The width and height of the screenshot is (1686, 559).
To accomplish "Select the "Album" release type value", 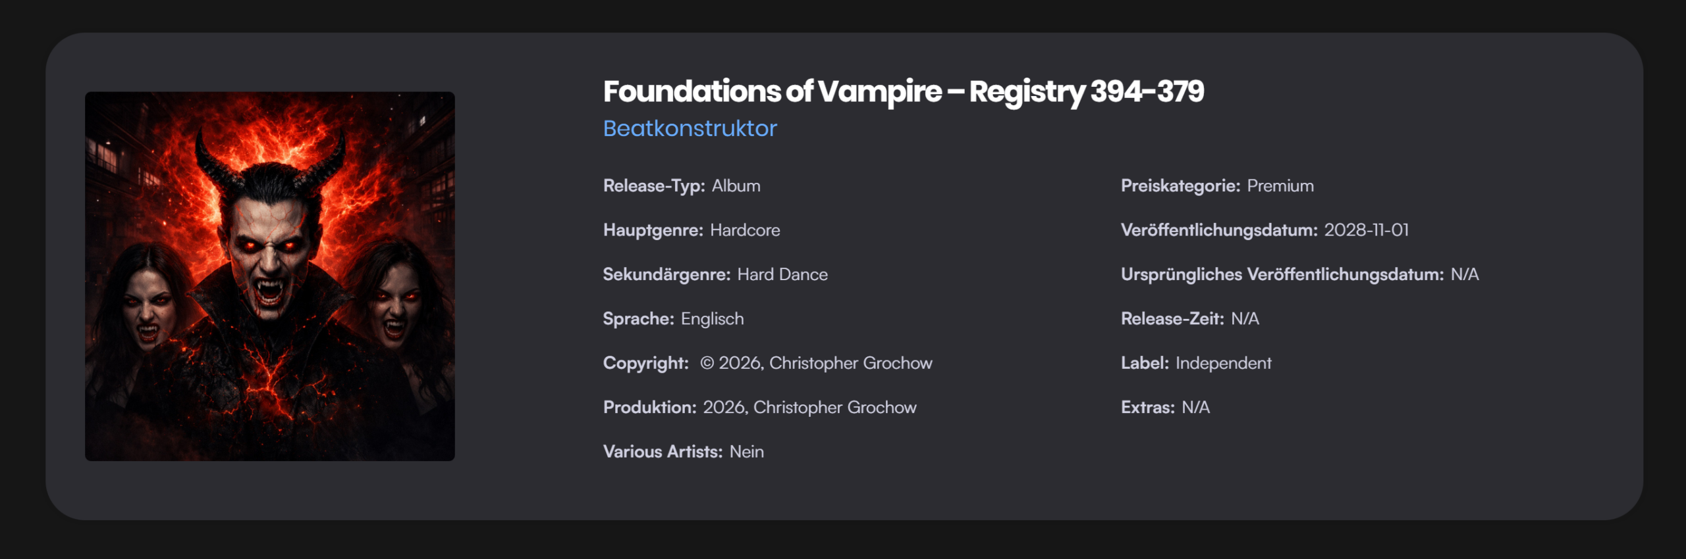I will pyautogui.click(x=736, y=186).
